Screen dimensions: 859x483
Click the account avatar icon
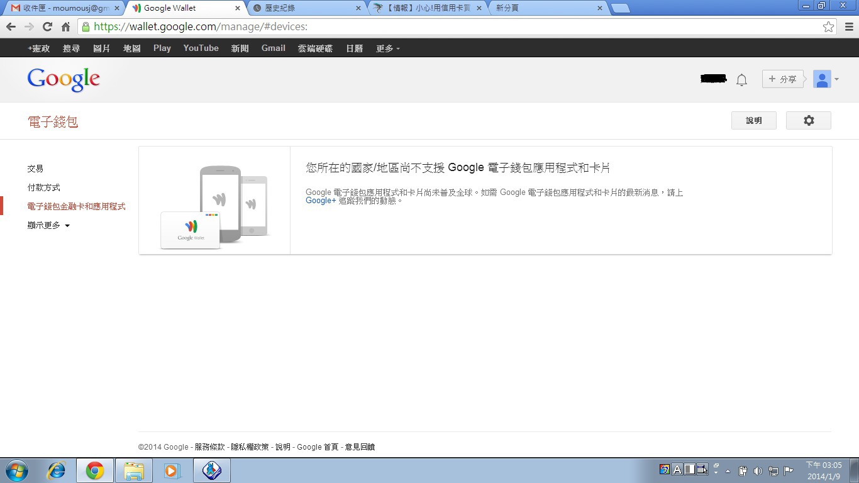tap(822, 79)
